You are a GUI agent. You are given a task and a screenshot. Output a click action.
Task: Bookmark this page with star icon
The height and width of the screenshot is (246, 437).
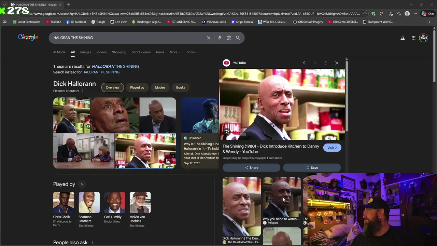(x=365, y=14)
